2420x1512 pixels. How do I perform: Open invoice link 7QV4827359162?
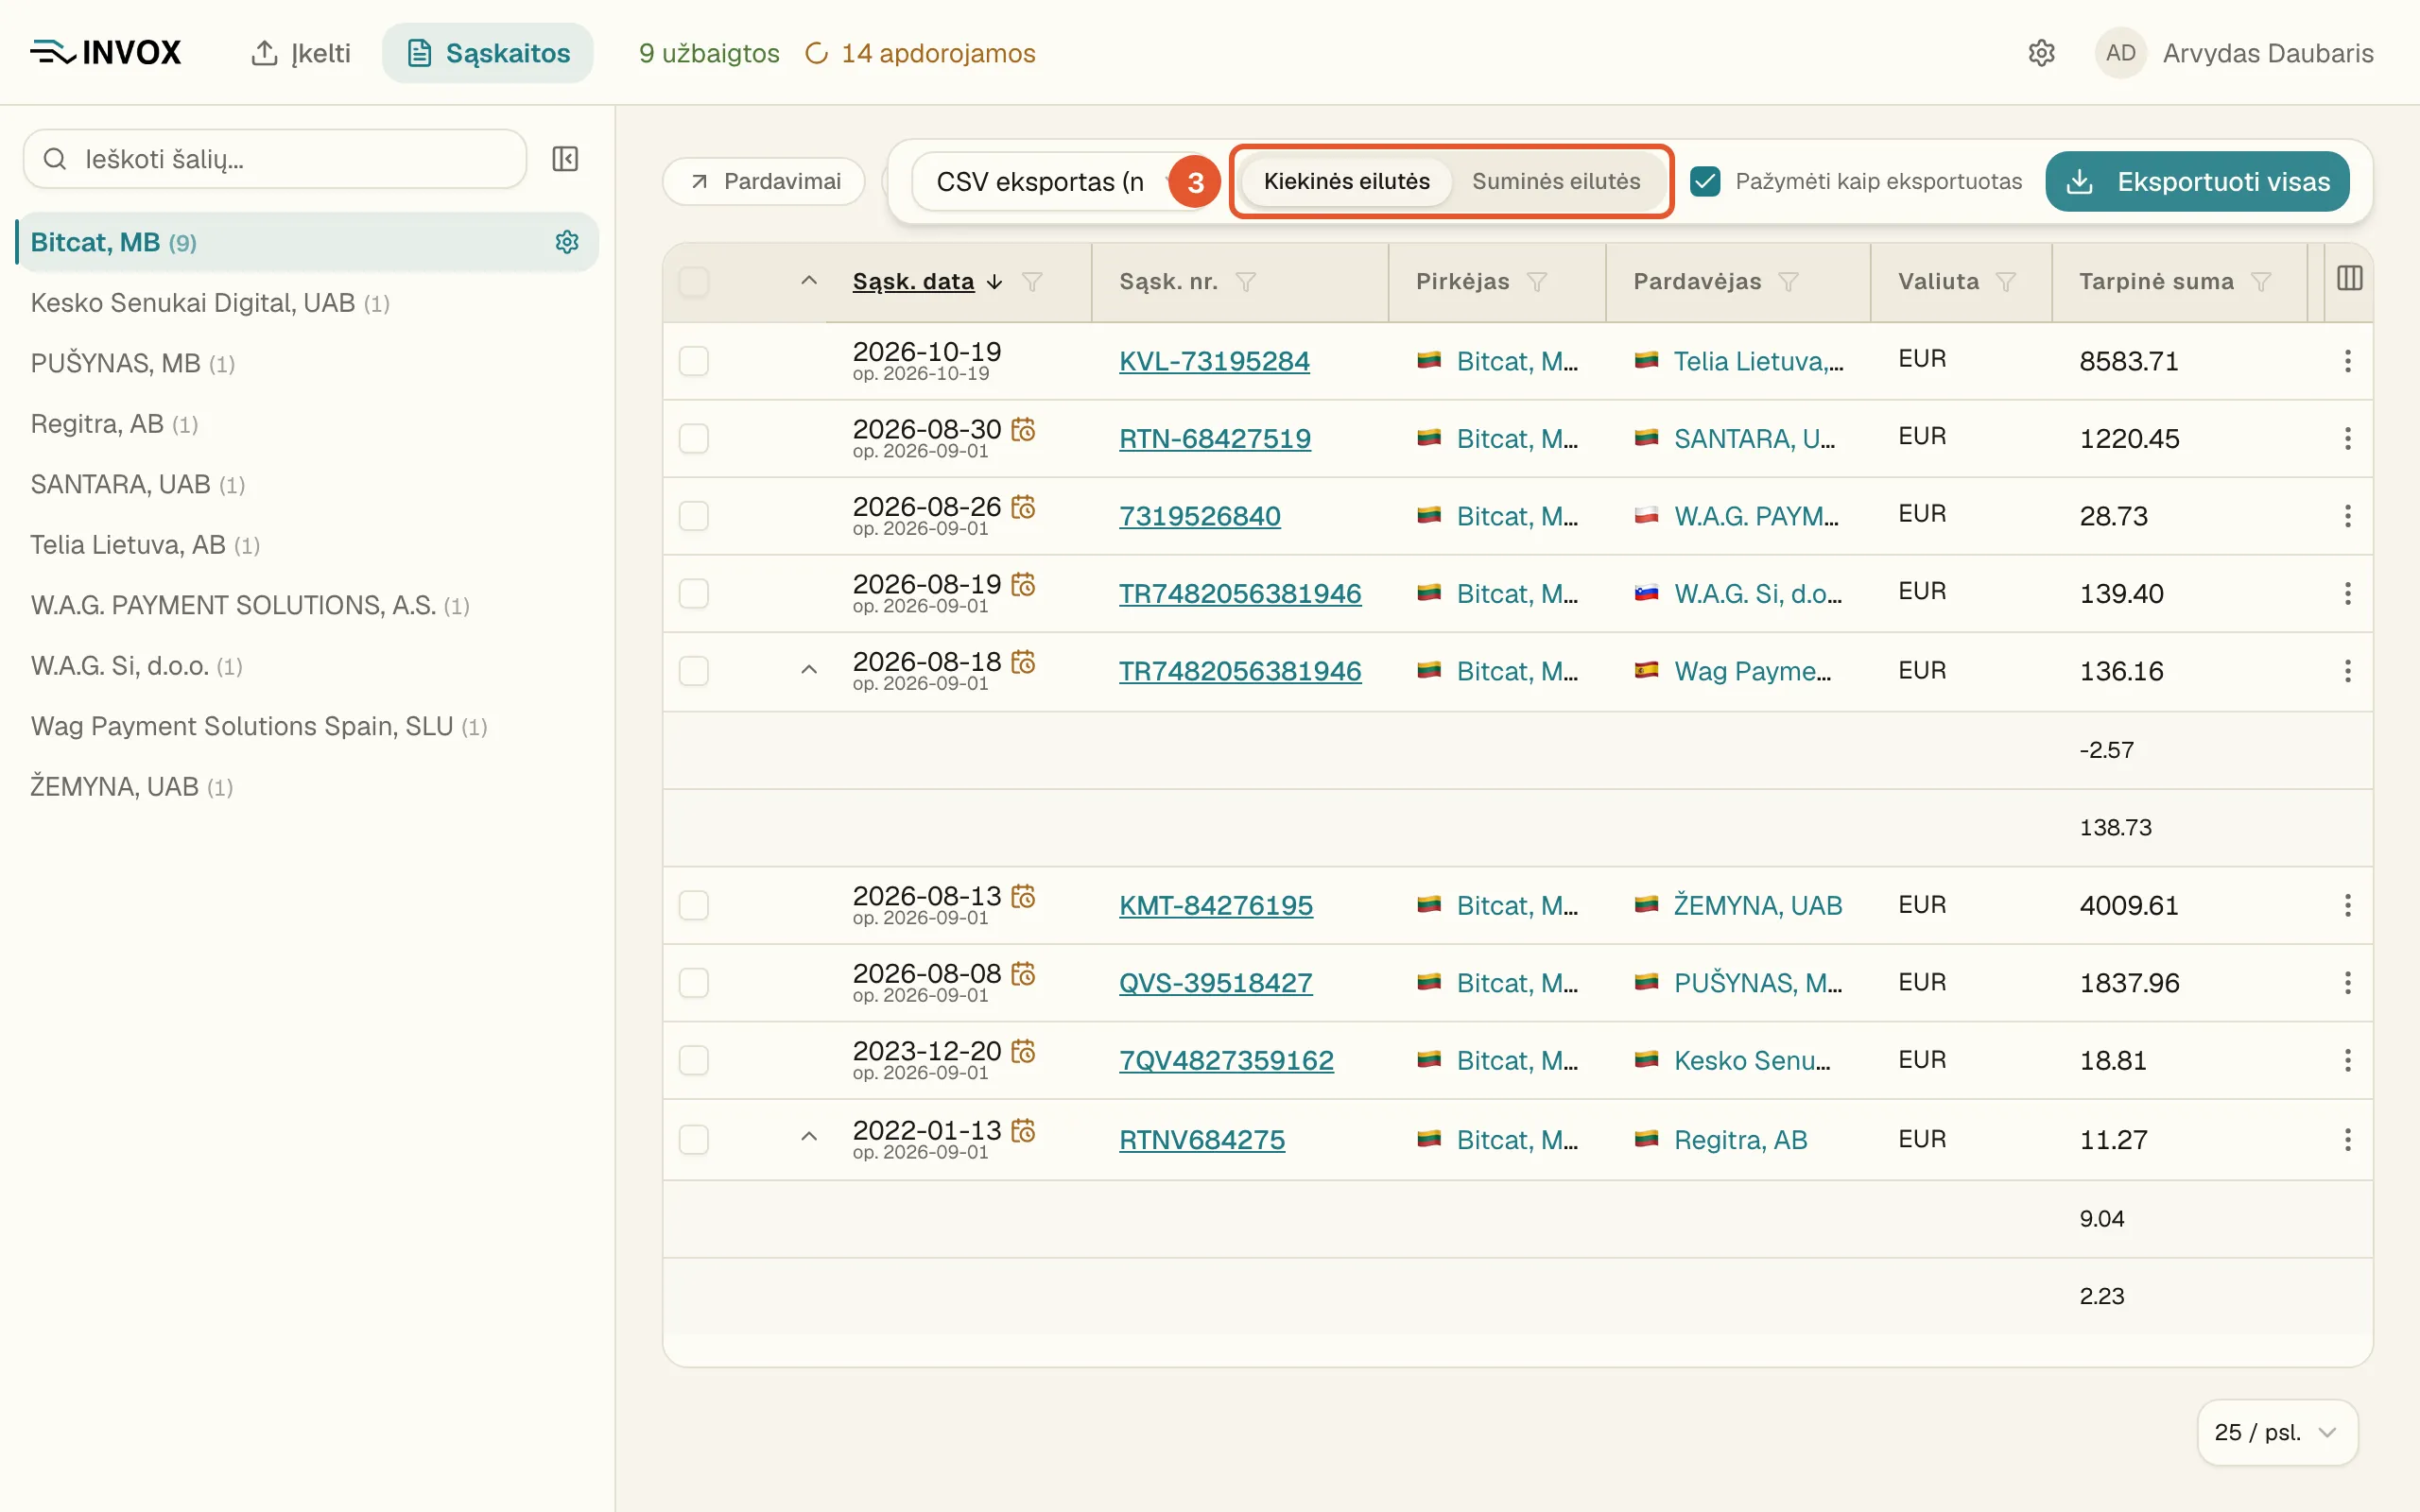[1226, 1060]
